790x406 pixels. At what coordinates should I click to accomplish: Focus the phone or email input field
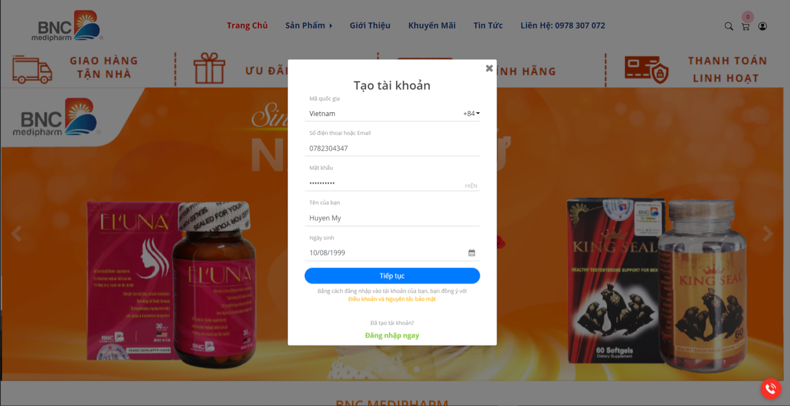point(392,149)
